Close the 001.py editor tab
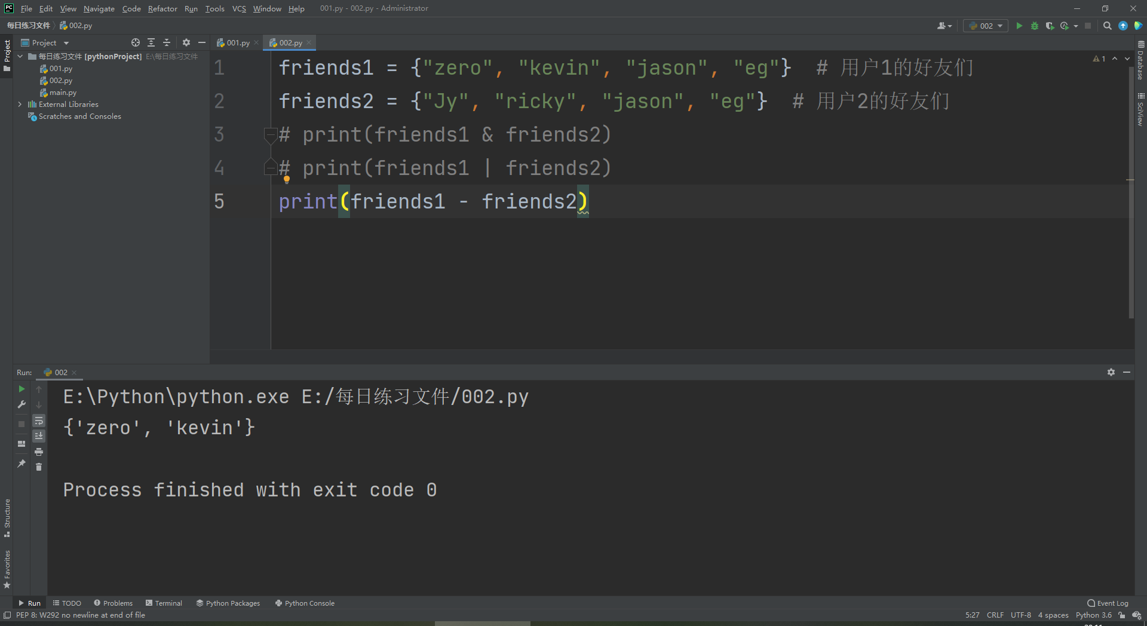This screenshot has height=626, width=1147. point(256,42)
